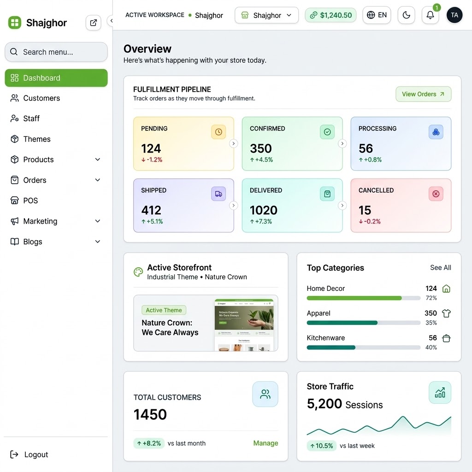
Task: Toggle dark mode moon button
Action: [406, 15]
